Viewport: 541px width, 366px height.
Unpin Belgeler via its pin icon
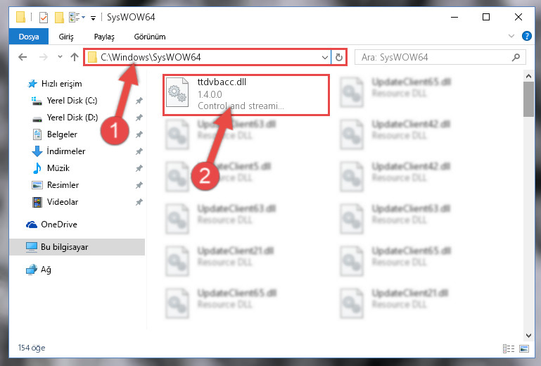click(139, 134)
